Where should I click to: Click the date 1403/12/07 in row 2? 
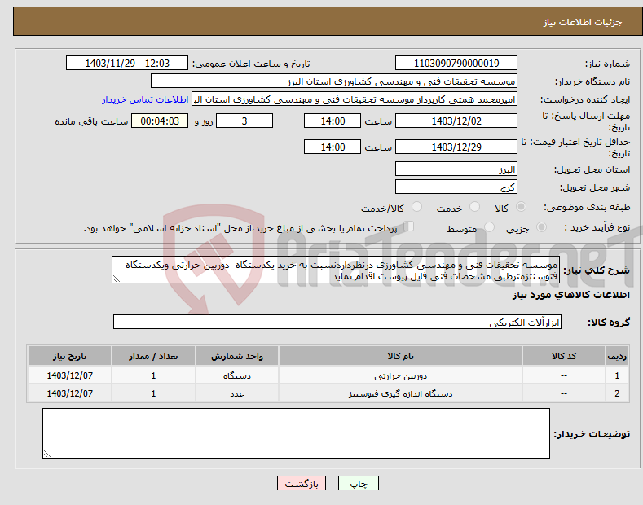coord(70,393)
